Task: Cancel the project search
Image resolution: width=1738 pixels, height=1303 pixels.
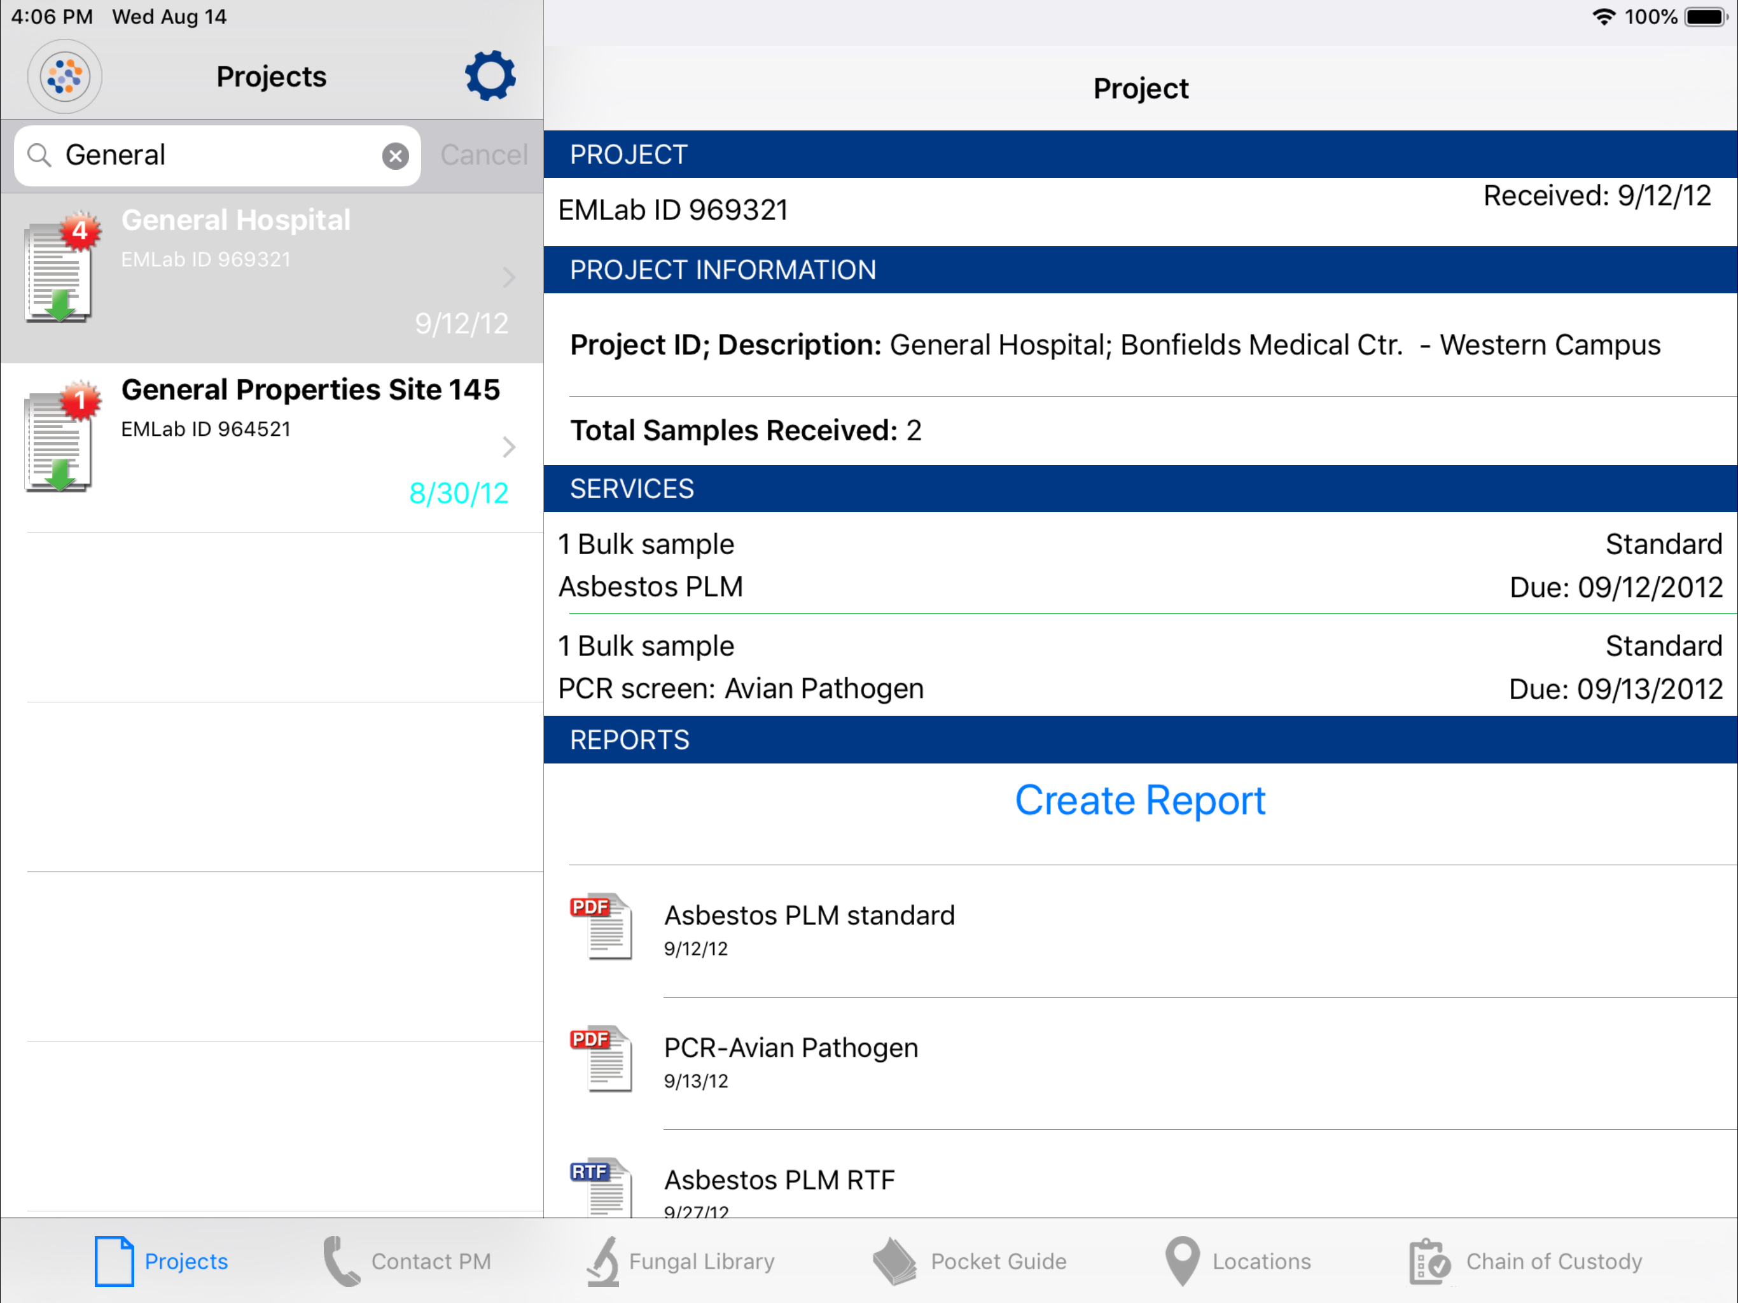Action: click(x=484, y=156)
